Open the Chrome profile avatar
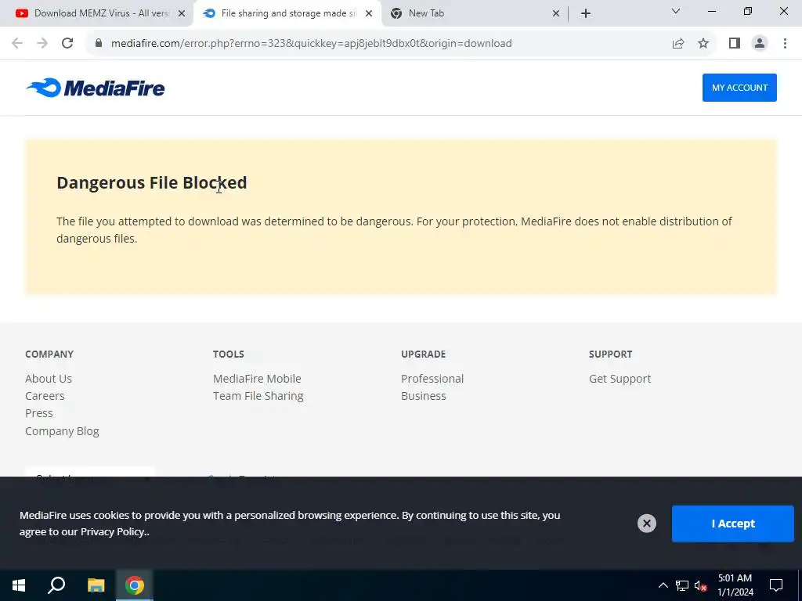The height and width of the screenshot is (601, 802). click(x=760, y=44)
